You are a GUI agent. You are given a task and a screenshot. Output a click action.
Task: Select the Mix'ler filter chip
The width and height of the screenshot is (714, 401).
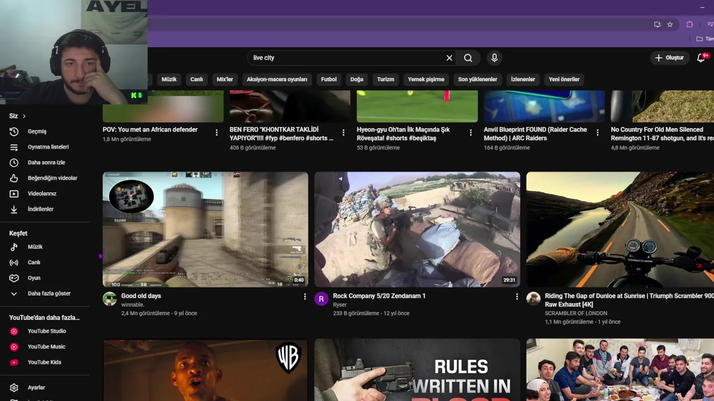point(225,79)
